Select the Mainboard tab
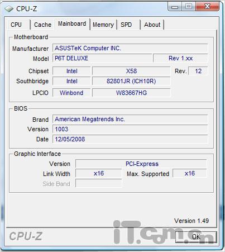 click(72, 24)
